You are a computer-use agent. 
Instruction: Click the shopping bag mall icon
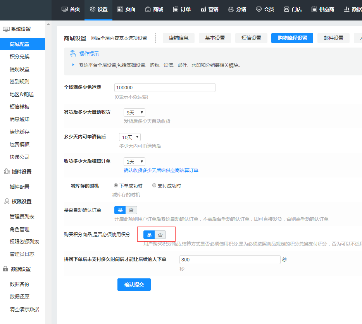click(148, 9)
